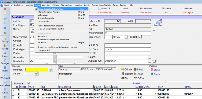Open the Auftrags-Art dropdown

(150, 61)
